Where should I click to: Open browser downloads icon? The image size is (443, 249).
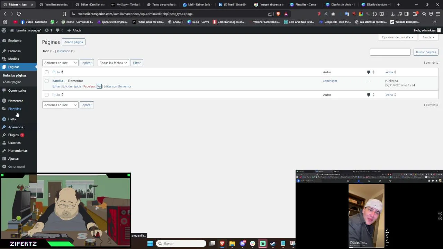coord(392,14)
